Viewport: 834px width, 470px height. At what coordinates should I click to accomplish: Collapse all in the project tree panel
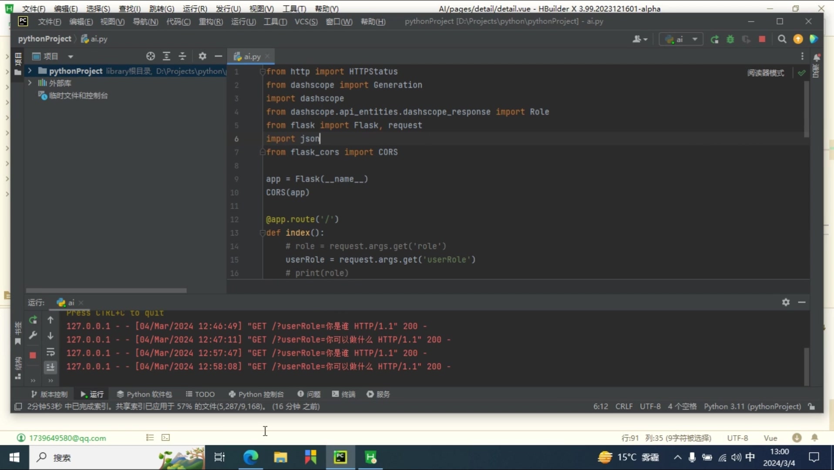pos(182,56)
